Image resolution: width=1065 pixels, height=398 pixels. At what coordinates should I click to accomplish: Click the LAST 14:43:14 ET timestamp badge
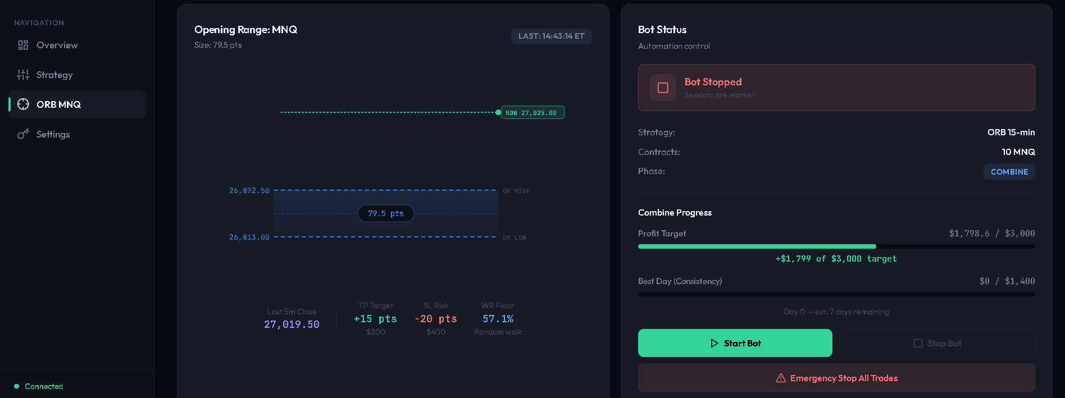pyautogui.click(x=552, y=36)
